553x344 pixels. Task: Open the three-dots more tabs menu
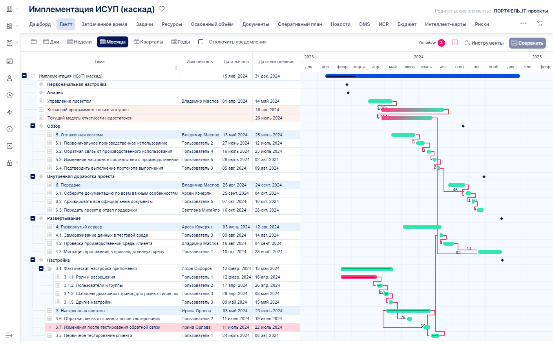tap(523, 24)
